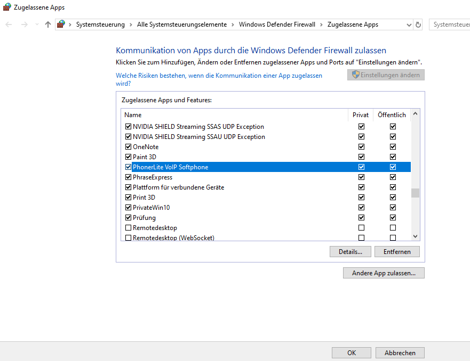Select NVIDIA SHIELD Streaming SSAU UDP Exception text
Image resolution: width=470 pixels, height=361 pixels.
199,137
